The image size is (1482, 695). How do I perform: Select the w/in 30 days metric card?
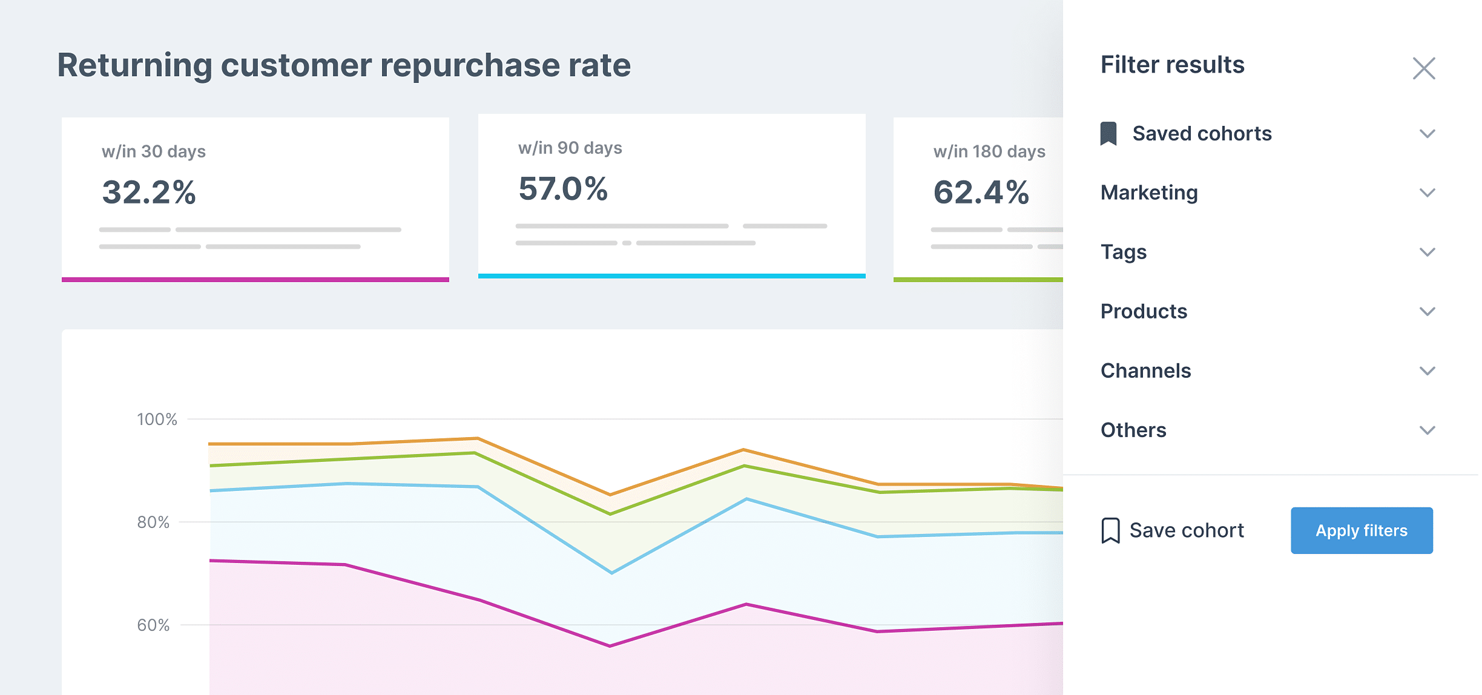[x=254, y=194]
